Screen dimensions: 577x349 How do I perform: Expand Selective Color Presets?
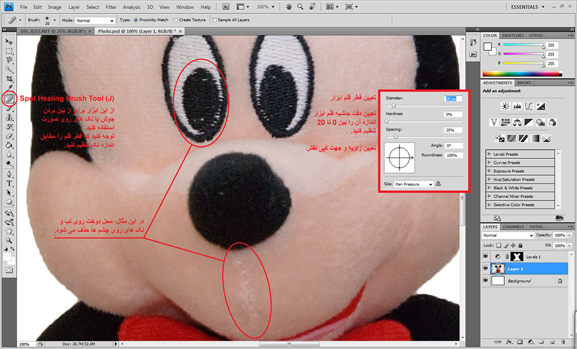[x=489, y=205]
